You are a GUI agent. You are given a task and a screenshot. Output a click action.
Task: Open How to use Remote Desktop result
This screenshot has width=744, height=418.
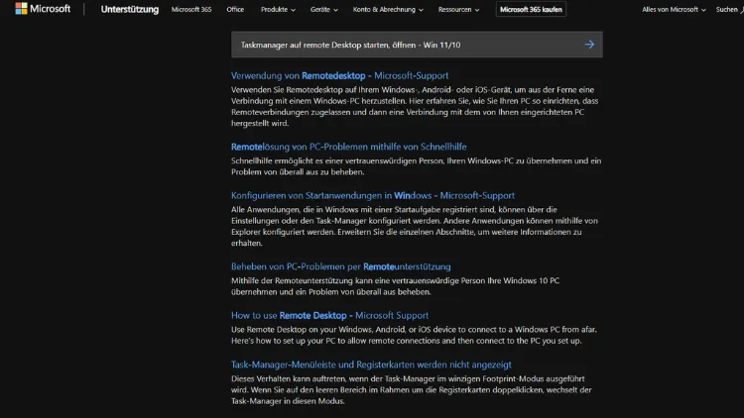[x=329, y=315]
